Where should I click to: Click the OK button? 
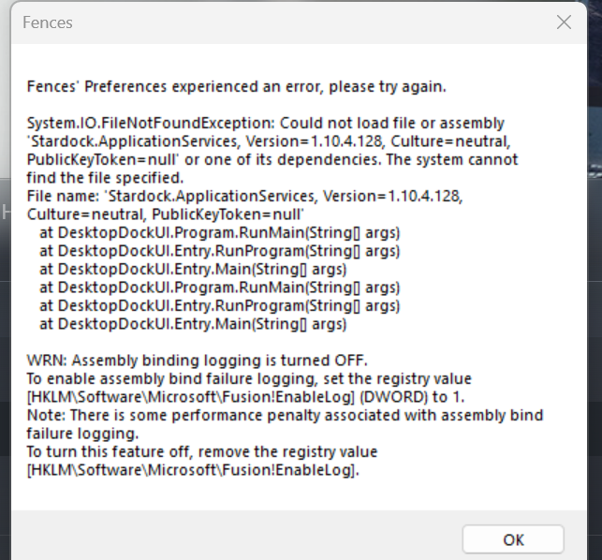click(513, 539)
